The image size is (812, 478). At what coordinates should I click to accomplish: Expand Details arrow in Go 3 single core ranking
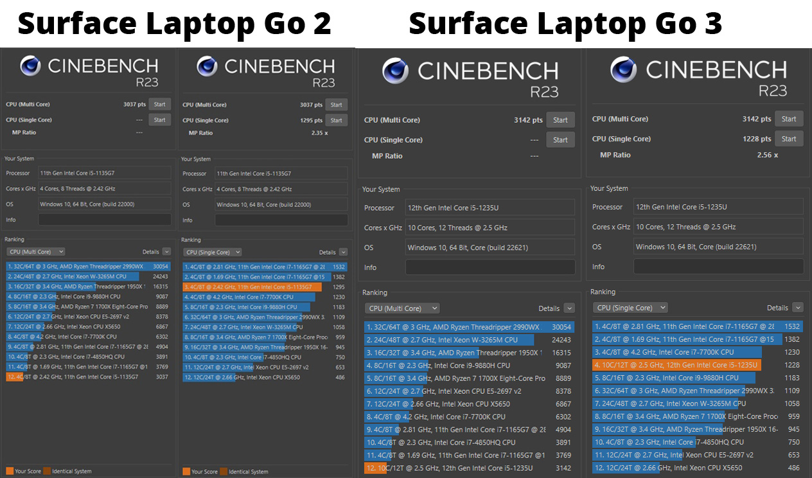click(x=798, y=308)
